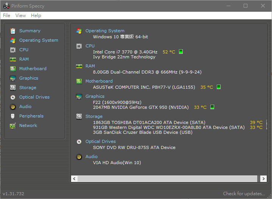Screen dimensions: 272x199
Task: Go to Network section in sidebar
Action: (x=28, y=125)
